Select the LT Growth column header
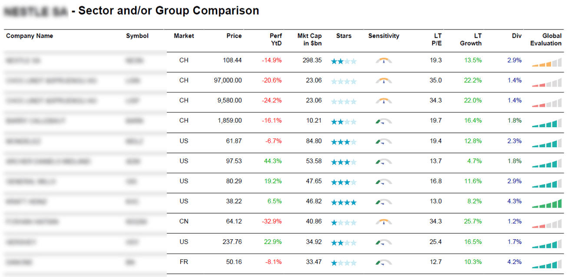This screenshot has height=277, width=569. 471,40
